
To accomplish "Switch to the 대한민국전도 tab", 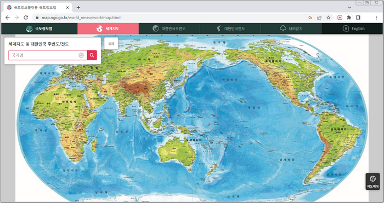I will point(230,28).
